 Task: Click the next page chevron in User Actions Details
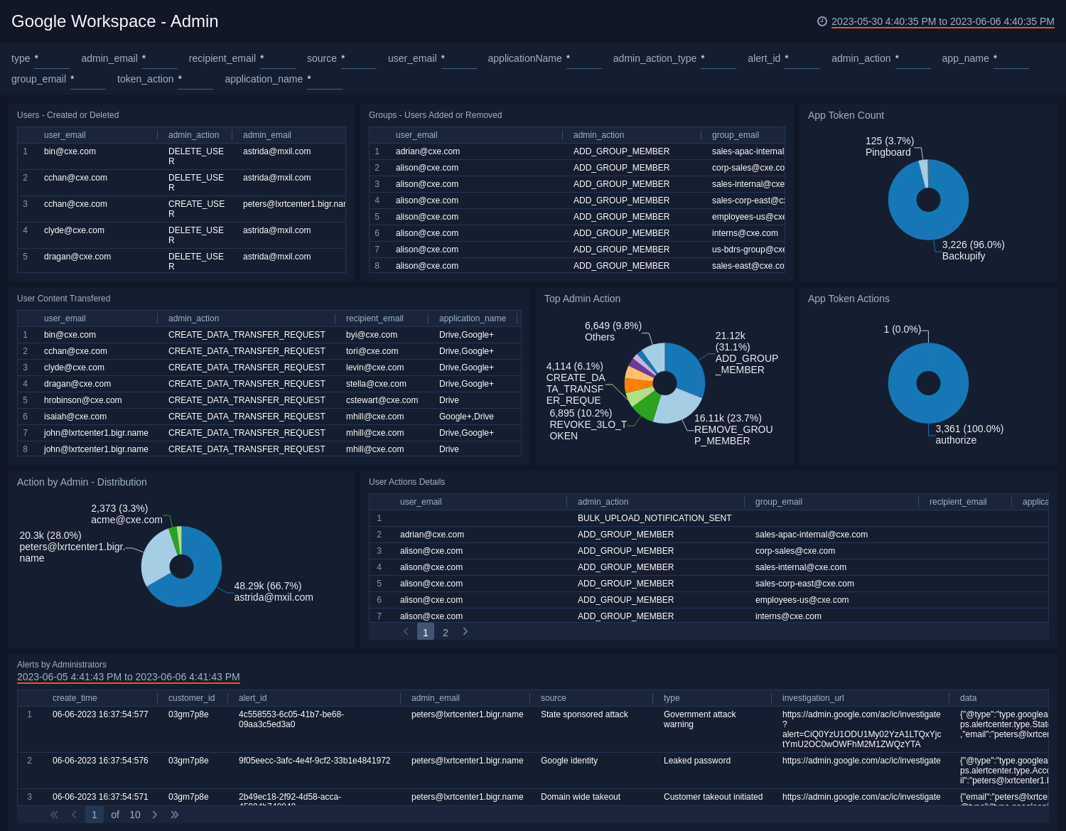(x=465, y=631)
